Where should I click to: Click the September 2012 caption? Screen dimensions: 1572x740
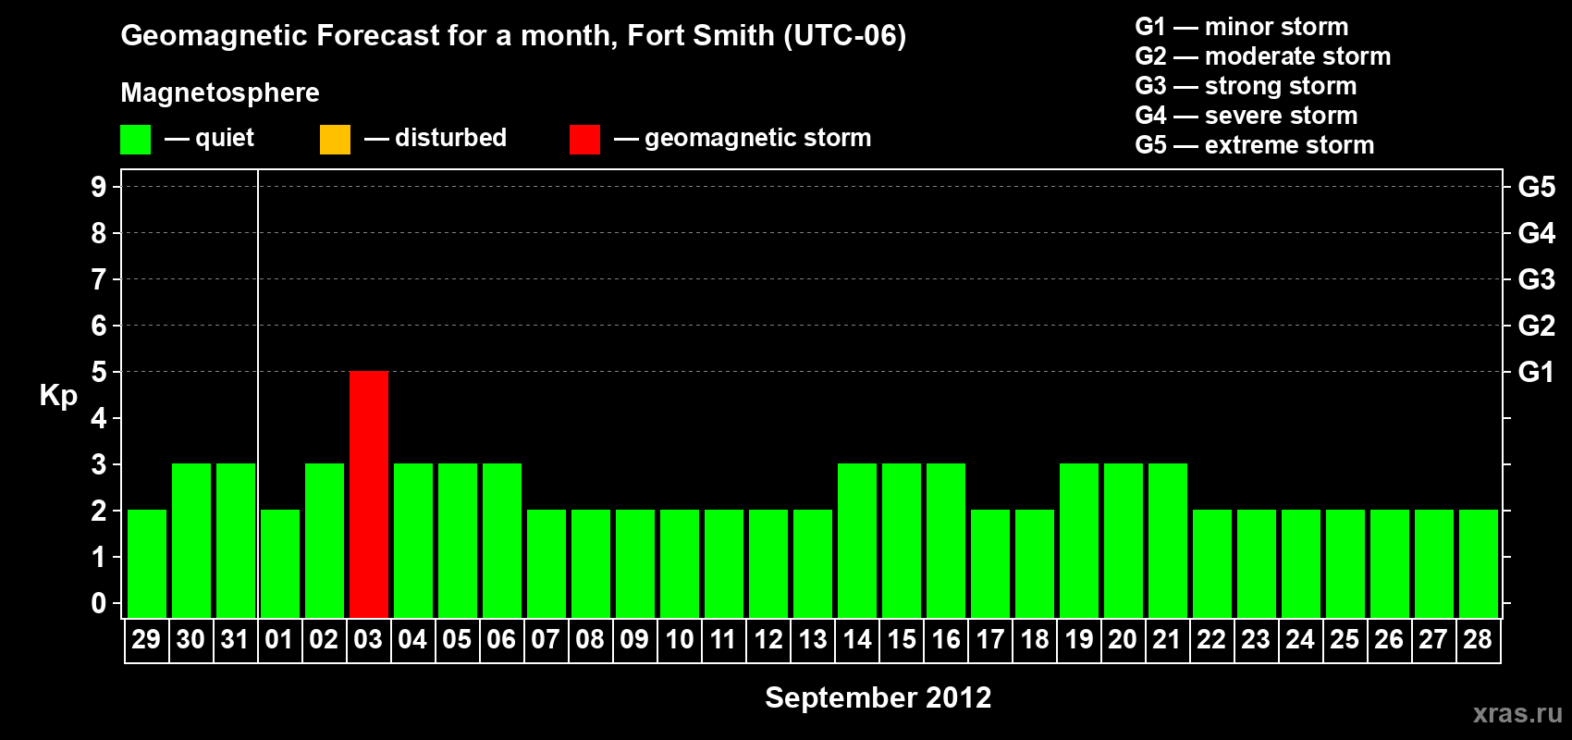tap(878, 697)
